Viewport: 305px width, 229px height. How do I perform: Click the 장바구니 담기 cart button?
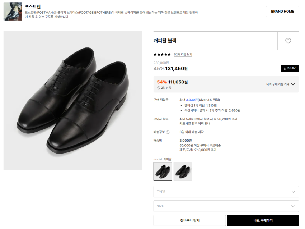pos(189,221)
